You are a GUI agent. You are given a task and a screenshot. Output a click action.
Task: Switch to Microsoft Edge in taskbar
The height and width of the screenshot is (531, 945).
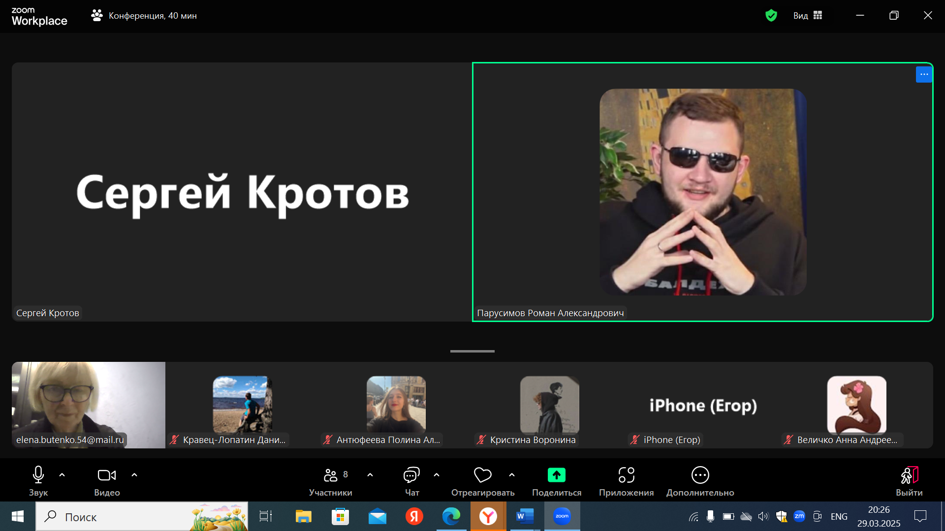pos(451,516)
